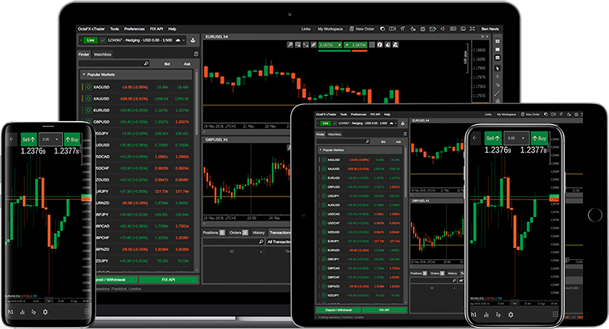Click New Order on the laptop toolbar

[362, 29]
